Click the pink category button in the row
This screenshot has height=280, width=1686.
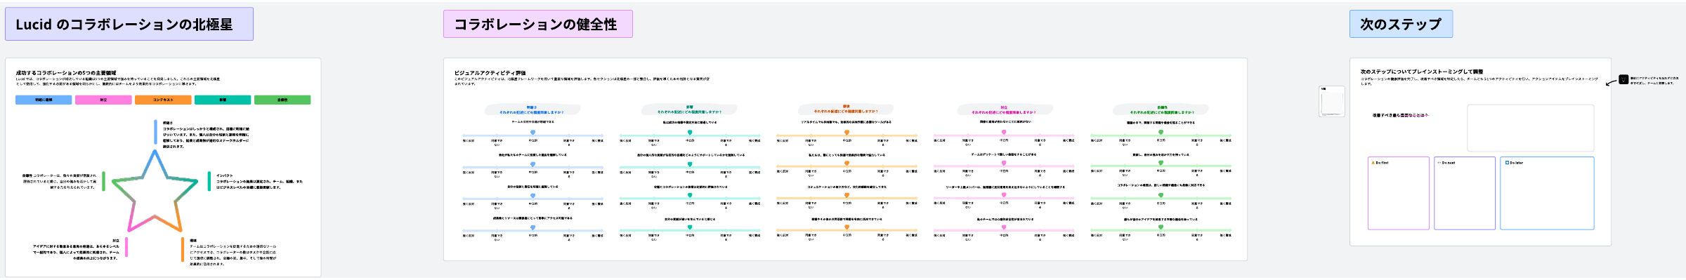pos(103,100)
